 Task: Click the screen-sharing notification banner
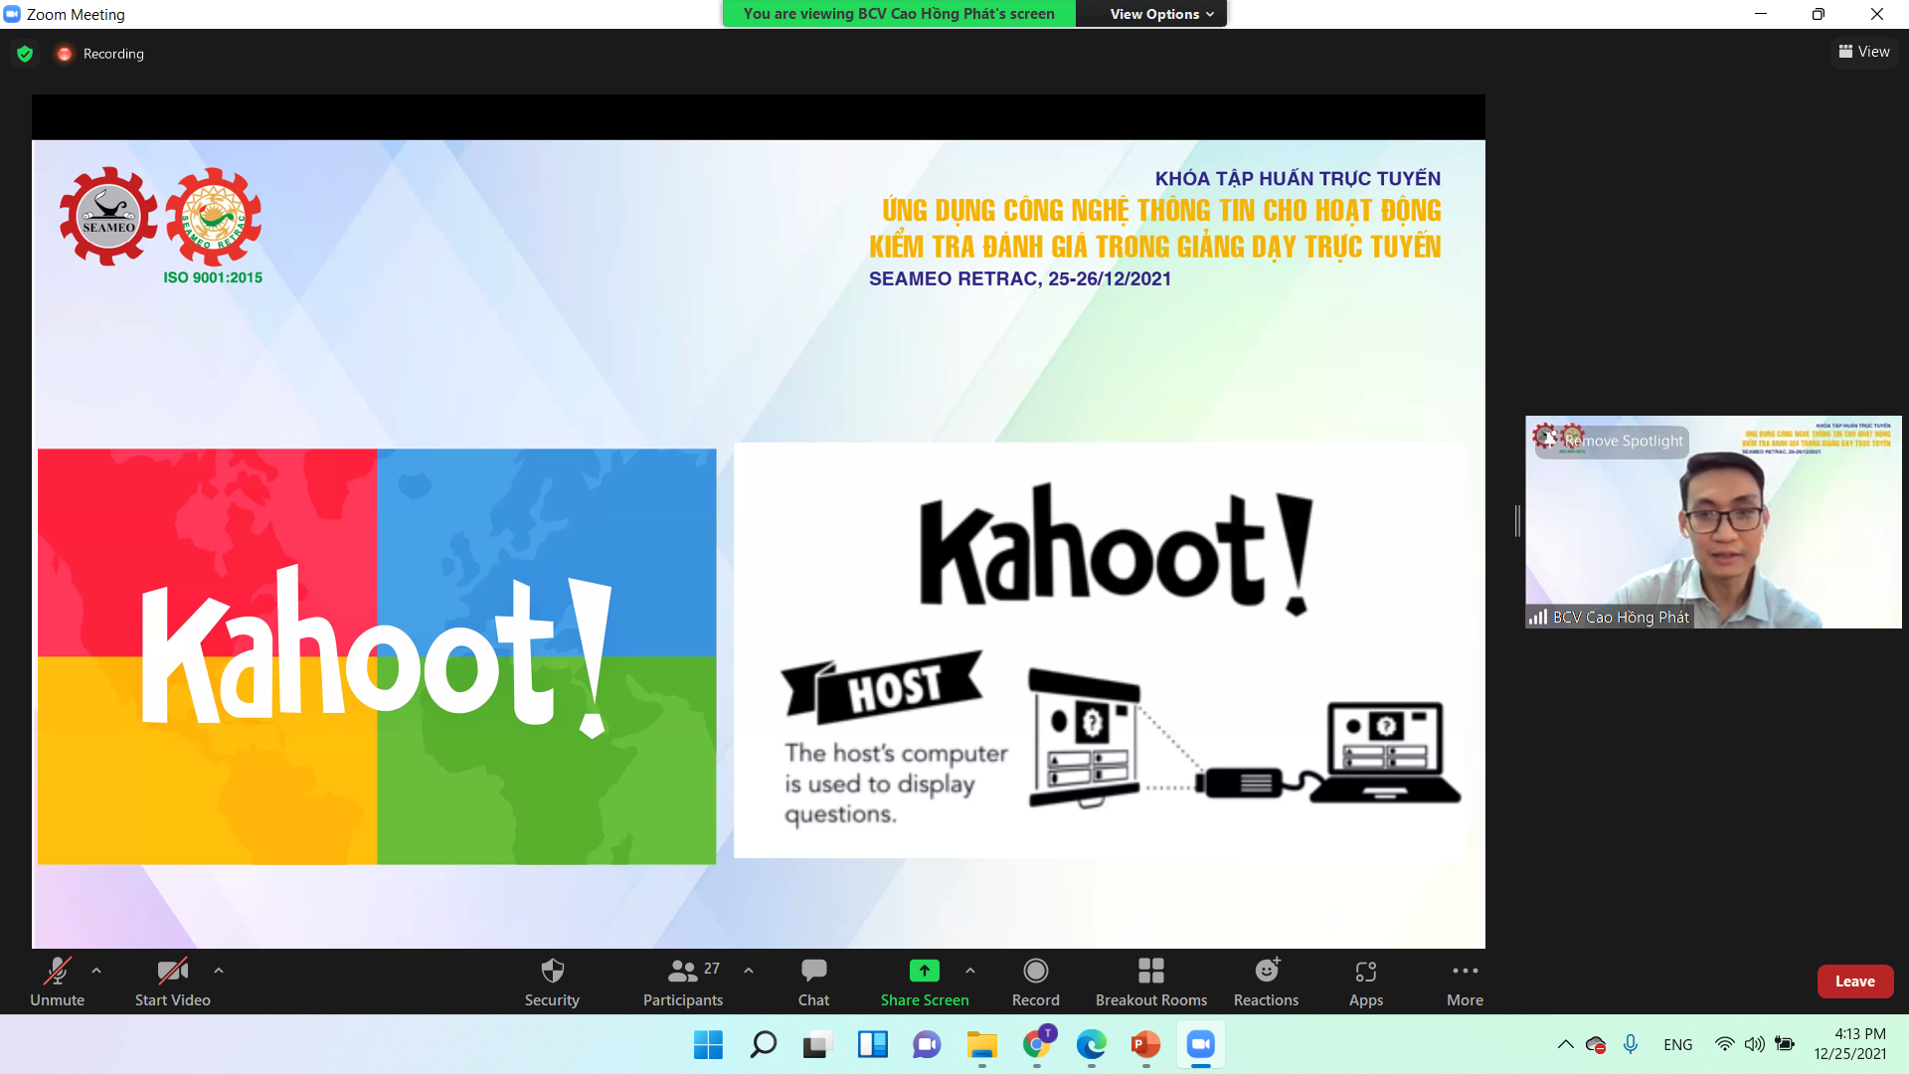click(899, 14)
